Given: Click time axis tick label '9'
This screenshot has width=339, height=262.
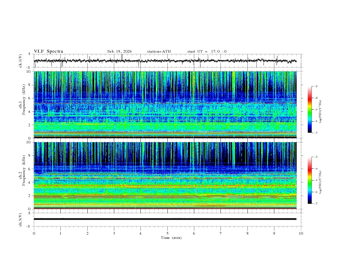Looking at the screenshot, I should (x=274, y=233).
